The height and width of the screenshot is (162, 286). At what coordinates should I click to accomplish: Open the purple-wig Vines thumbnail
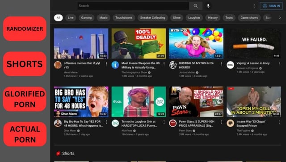(139, 102)
